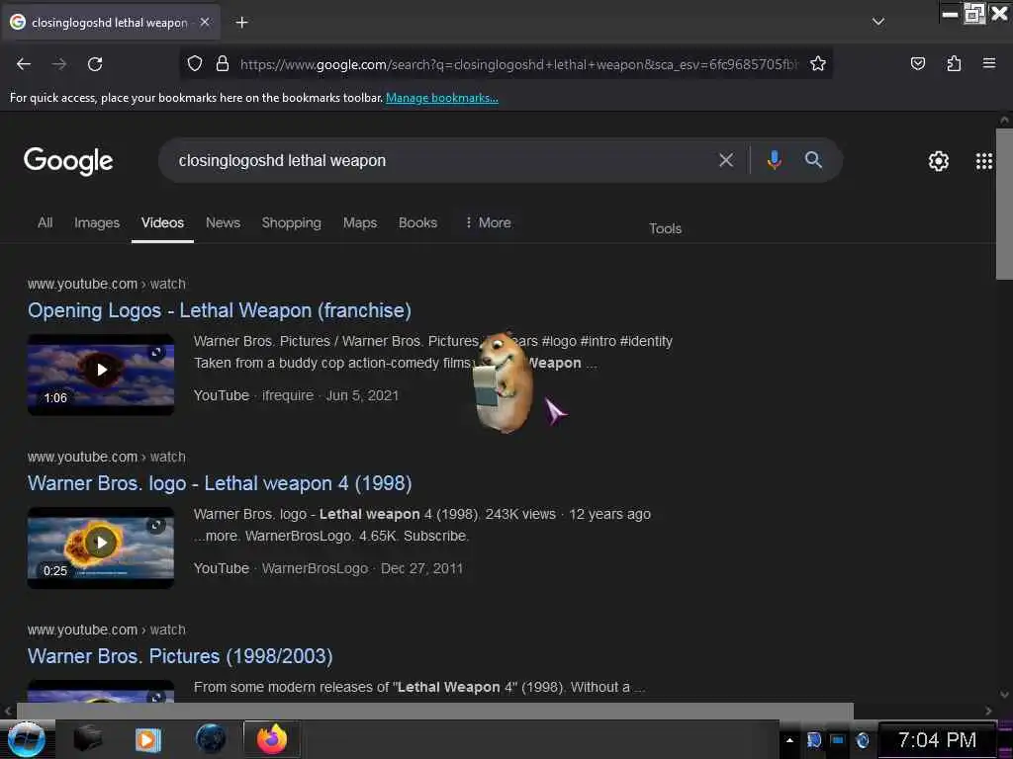Switch to the Images results tab
The height and width of the screenshot is (759, 1013).
tap(97, 222)
